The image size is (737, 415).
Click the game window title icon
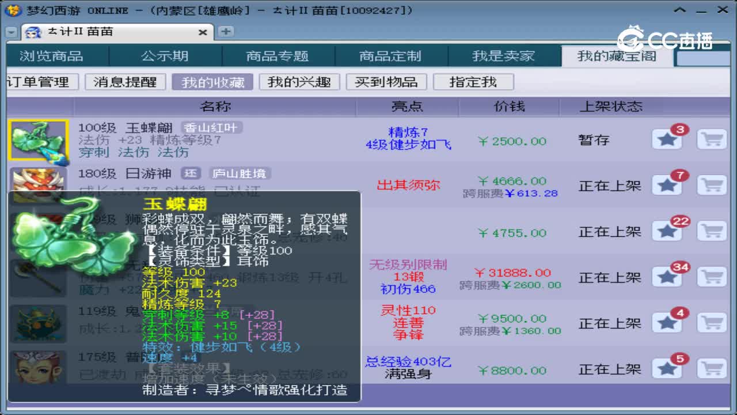point(14,10)
